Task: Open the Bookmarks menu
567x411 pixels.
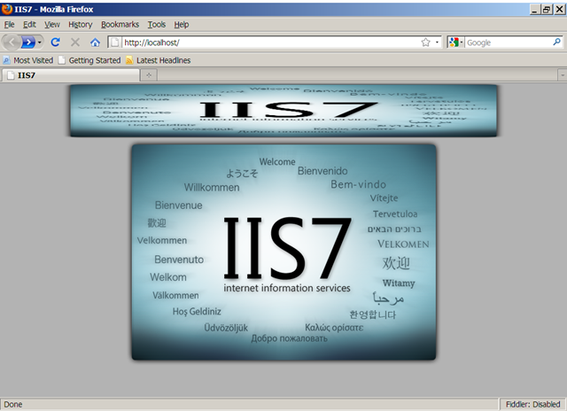Action: tap(120, 24)
